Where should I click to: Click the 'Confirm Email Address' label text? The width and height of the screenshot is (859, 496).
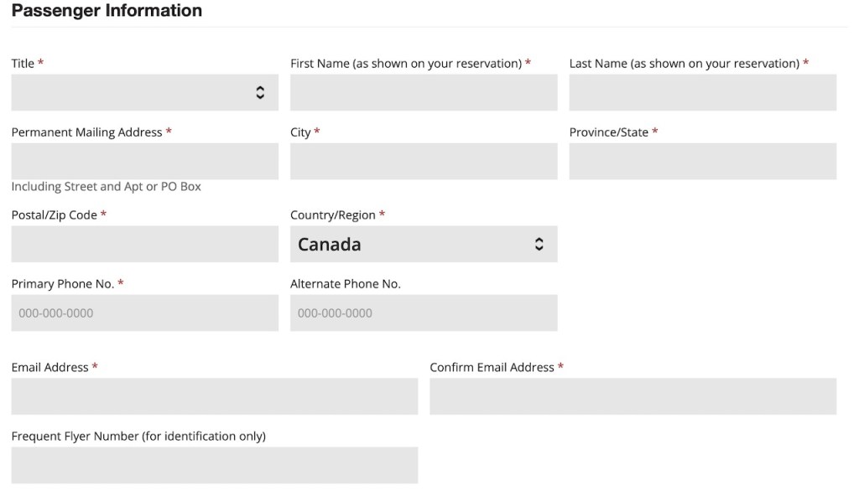coord(492,367)
